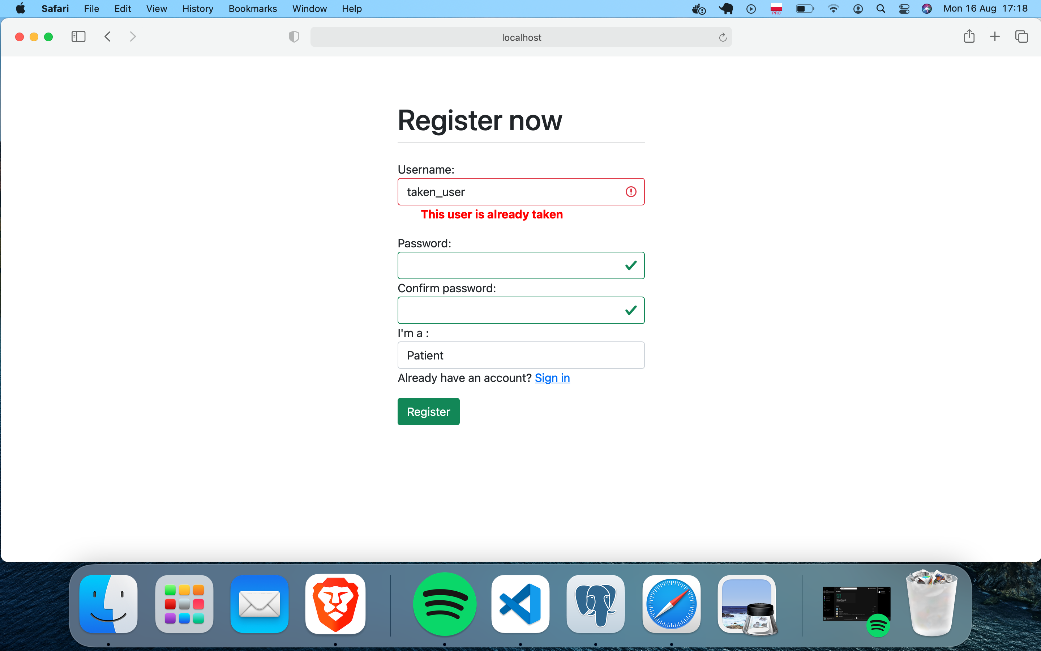Open the History menu
1041x651 pixels.
(197, 8)
